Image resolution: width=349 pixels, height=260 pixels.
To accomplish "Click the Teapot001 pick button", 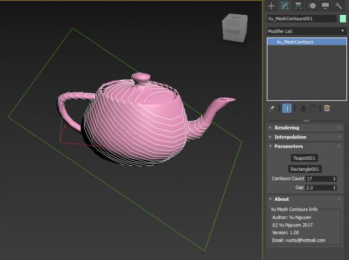I will click(x=305, y=158).
